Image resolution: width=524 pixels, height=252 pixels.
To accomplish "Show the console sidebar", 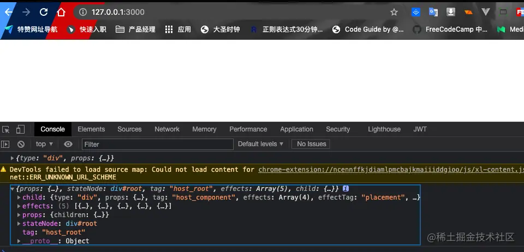I will [x=5, y=144].
